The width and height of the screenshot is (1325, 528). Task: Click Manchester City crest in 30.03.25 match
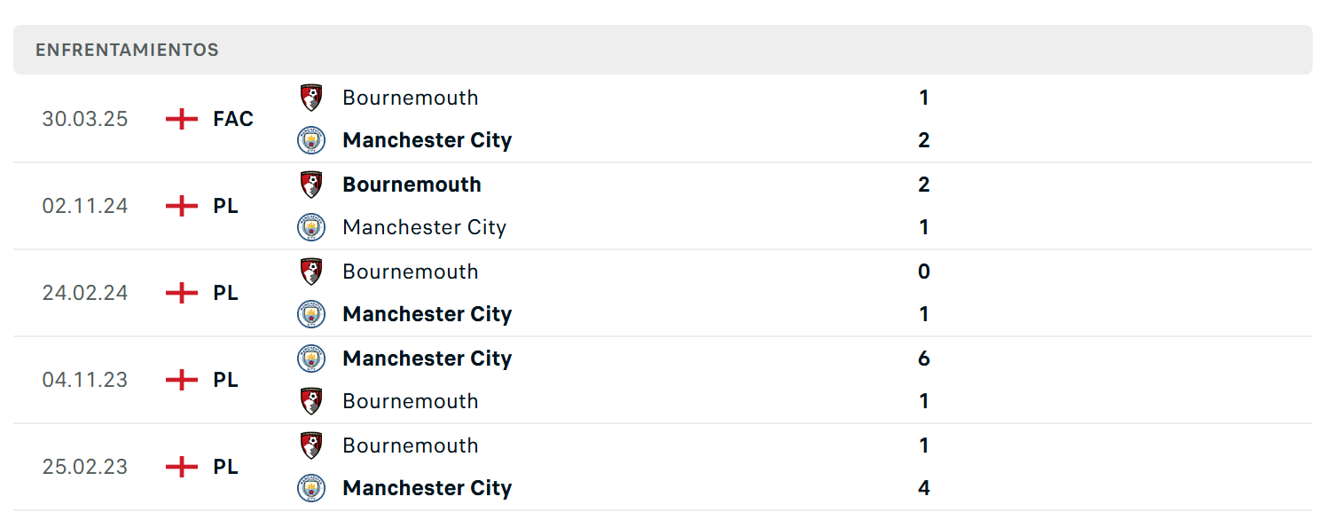pos(311,140)
